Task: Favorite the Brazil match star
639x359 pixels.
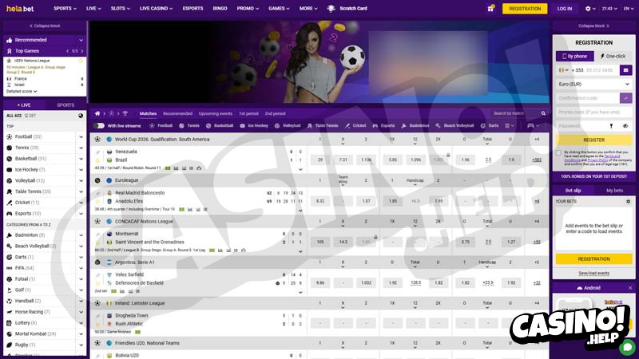Action: click(97, 160)
